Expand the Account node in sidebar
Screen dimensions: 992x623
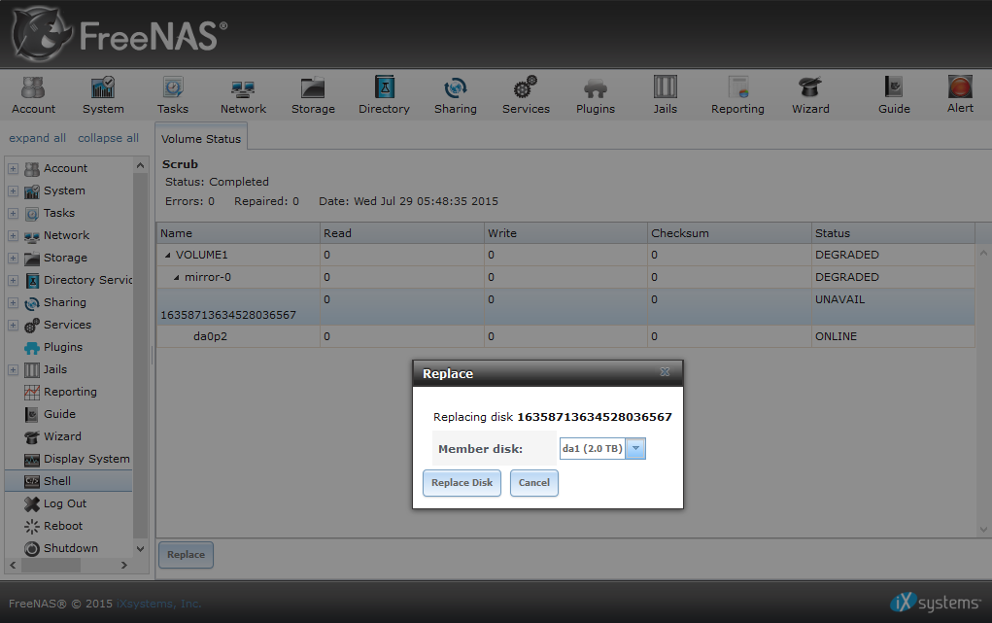point(13,168)
